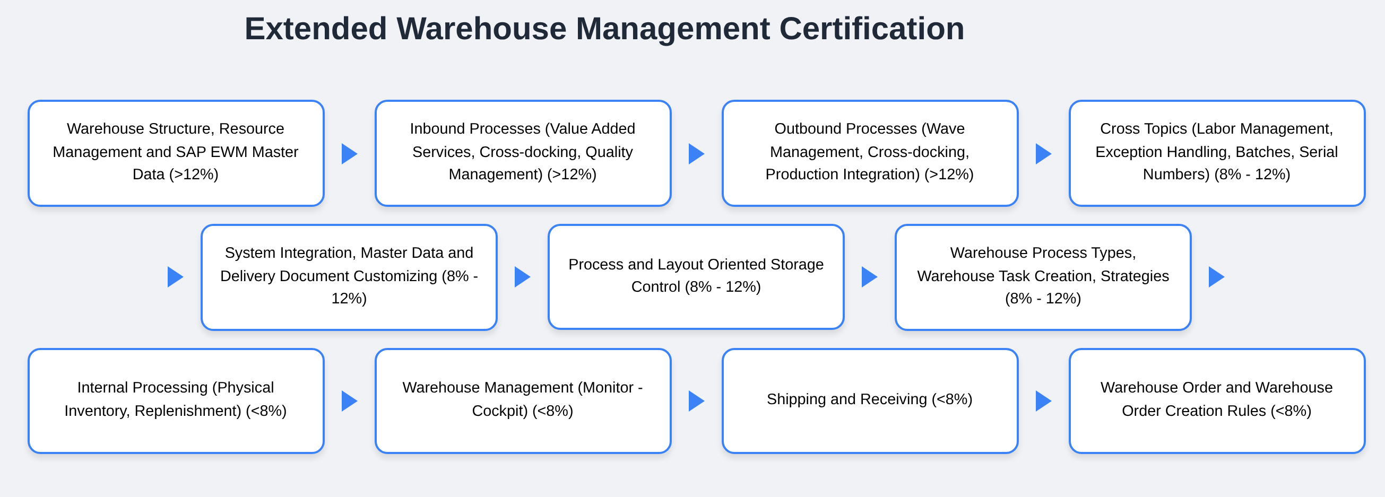This screenshot has width=1385, height=497.
Task: Click arrow between Inbound and Outbound Processes
Action: tap(696, 154)
